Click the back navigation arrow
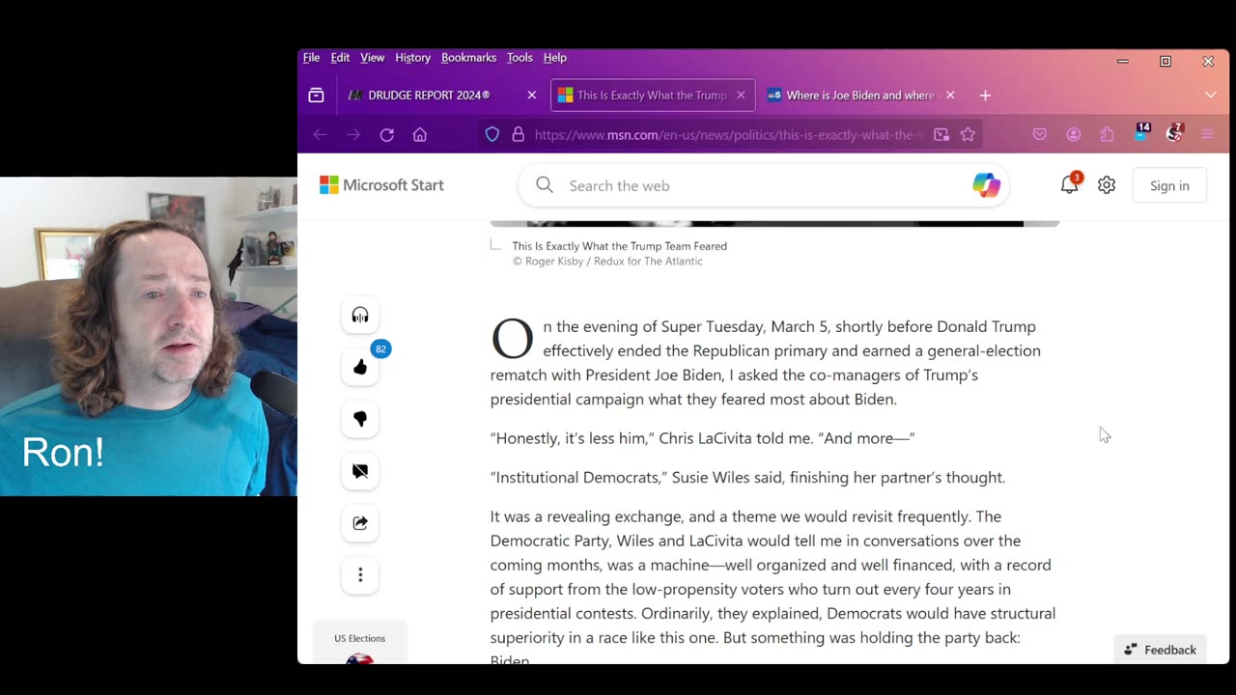 [320, 135]
